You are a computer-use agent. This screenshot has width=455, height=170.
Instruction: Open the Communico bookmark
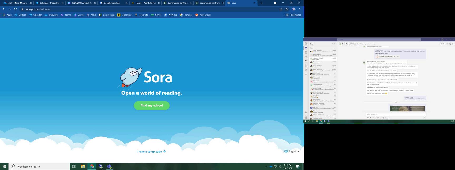coord(107,15)
